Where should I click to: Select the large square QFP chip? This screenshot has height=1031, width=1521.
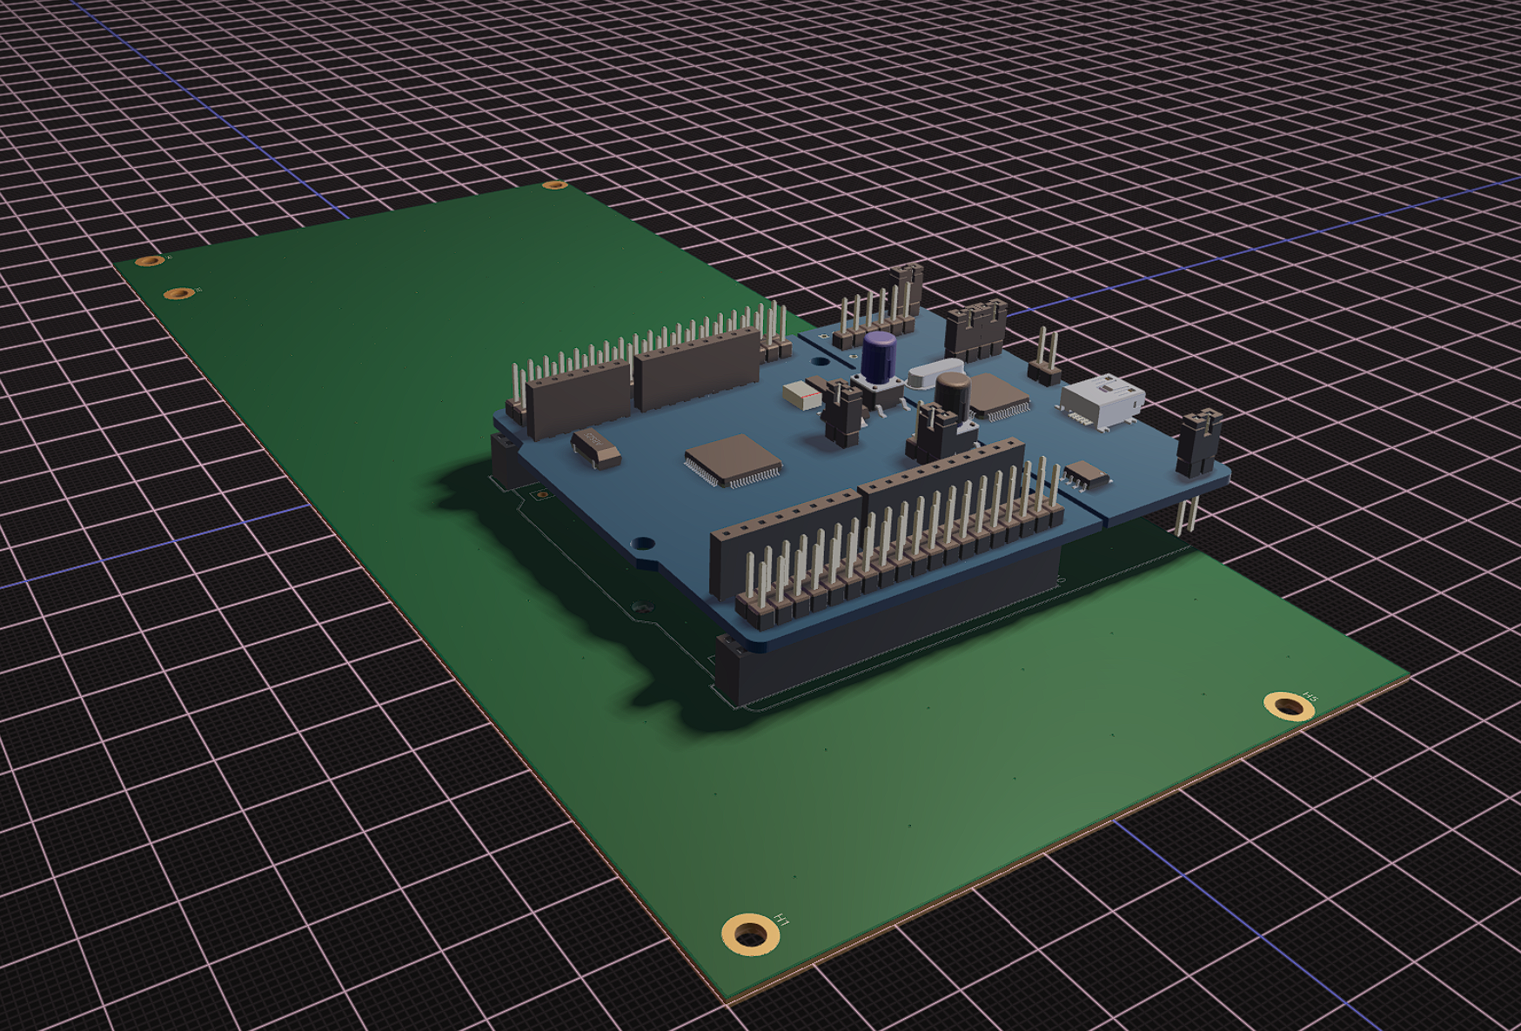click(x=733, y=459)
